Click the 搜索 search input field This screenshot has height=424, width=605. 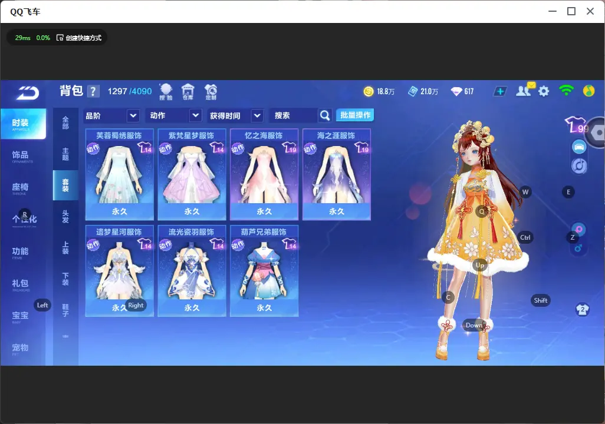294,115
